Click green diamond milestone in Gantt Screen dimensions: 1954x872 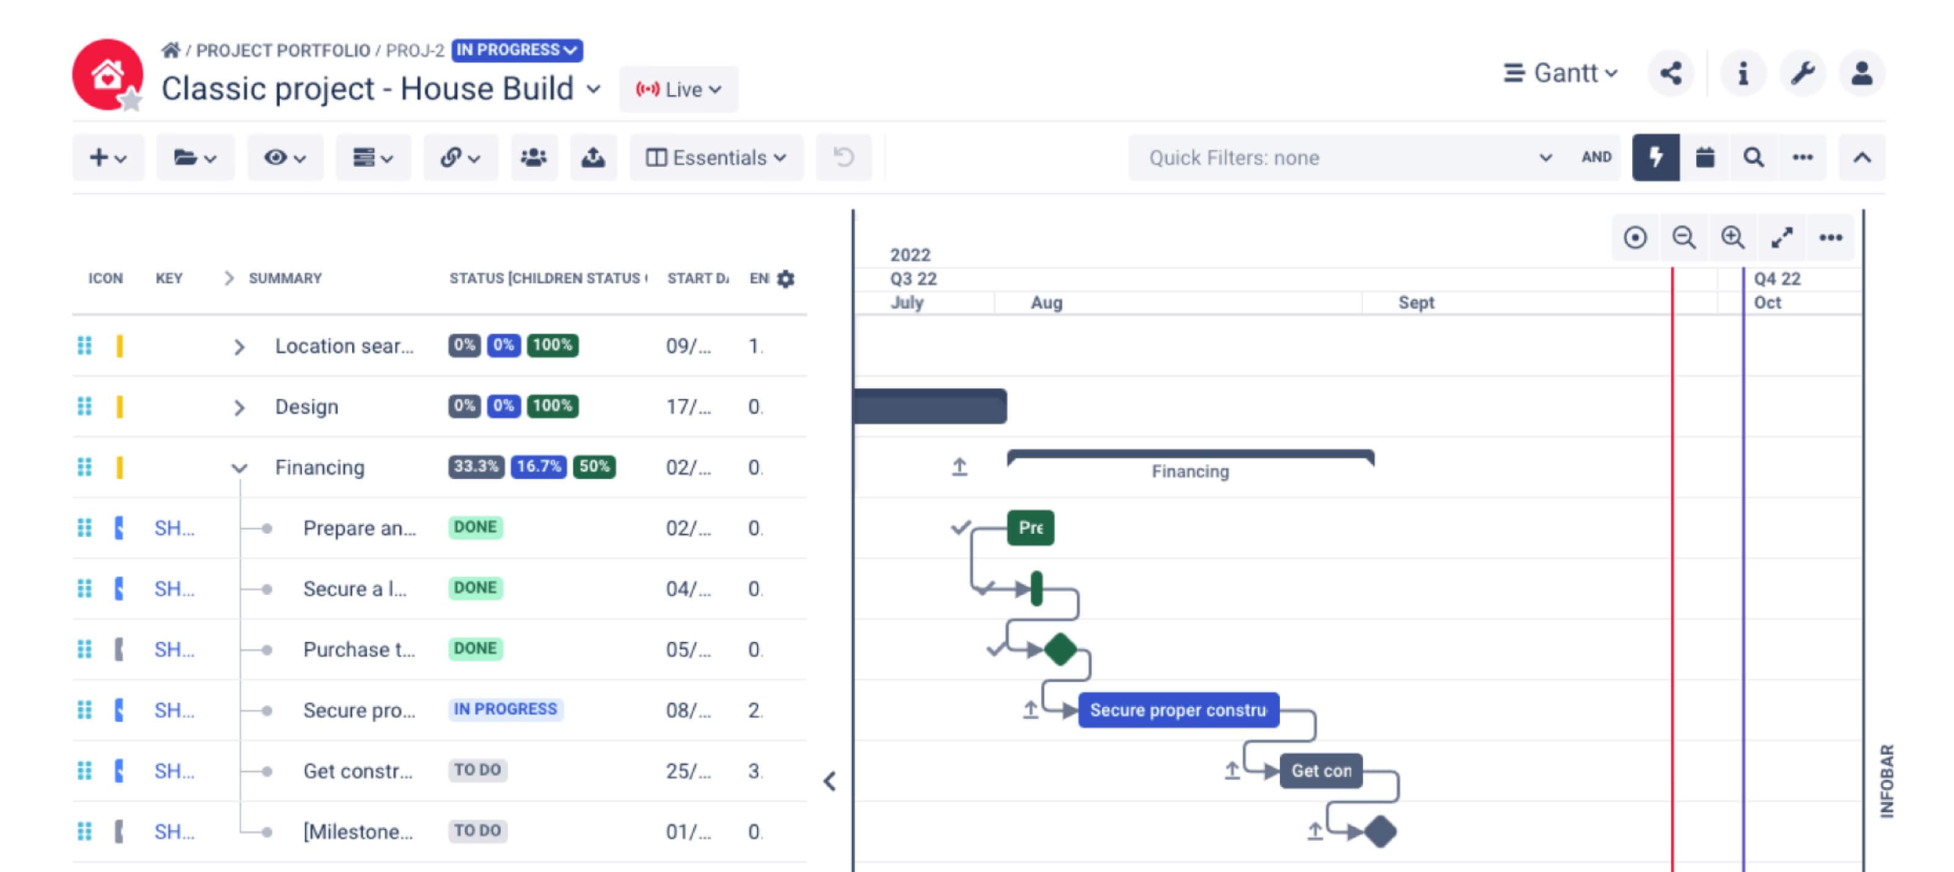[1061, 649]
